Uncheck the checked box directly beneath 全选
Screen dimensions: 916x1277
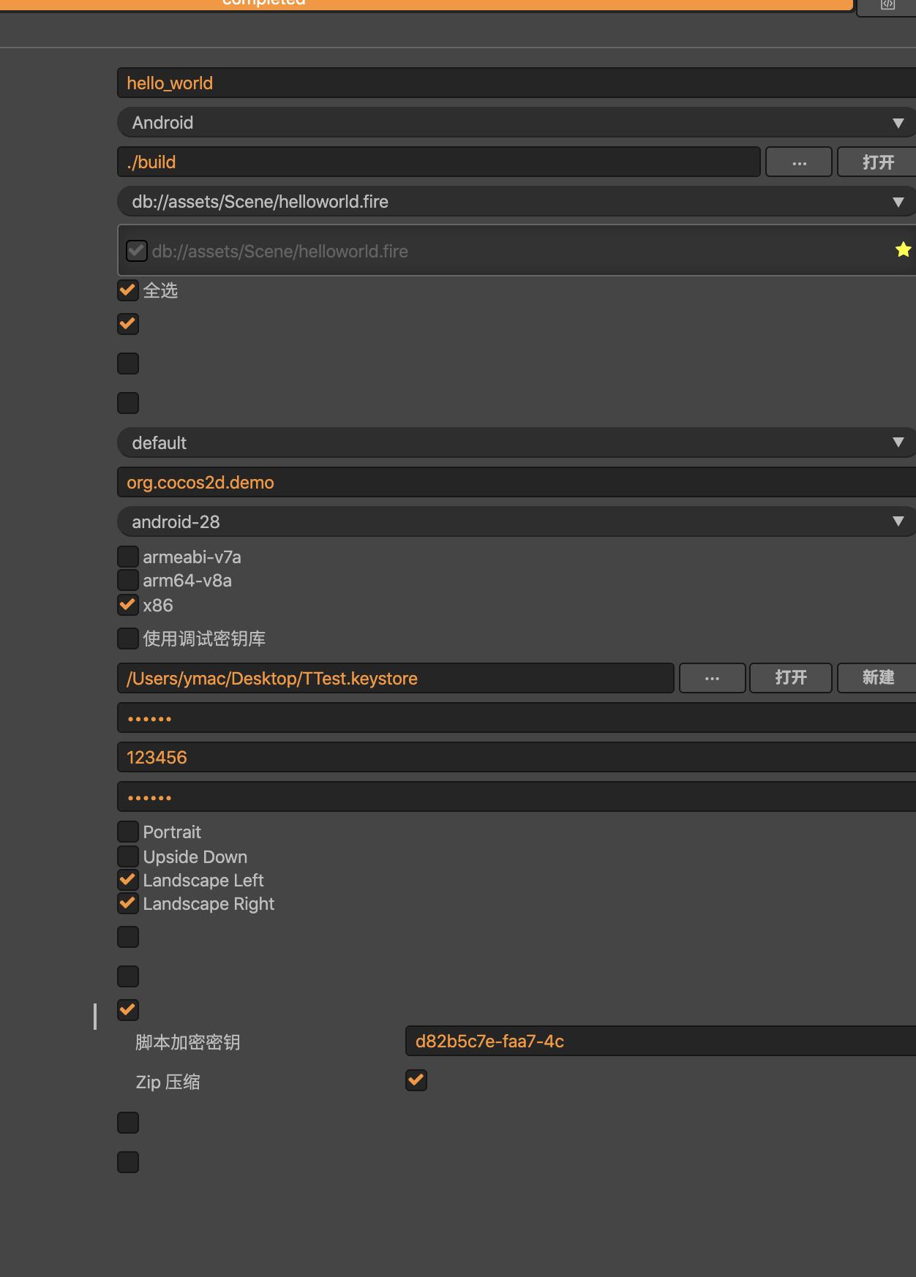128,324
